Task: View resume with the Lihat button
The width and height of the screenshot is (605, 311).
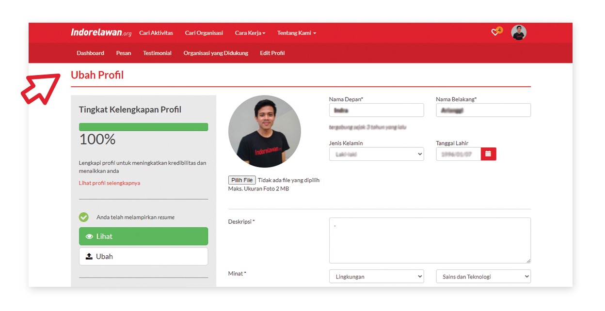Action: pyautogui.click(x=143, y=236)
